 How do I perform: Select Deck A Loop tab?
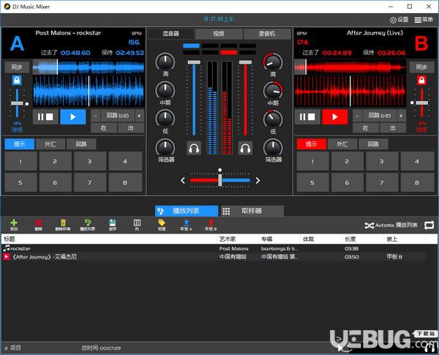click(81, 144)
